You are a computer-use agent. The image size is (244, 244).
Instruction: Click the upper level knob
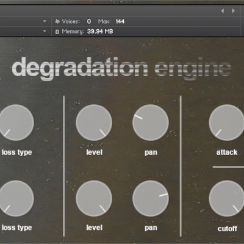(94, 123)
